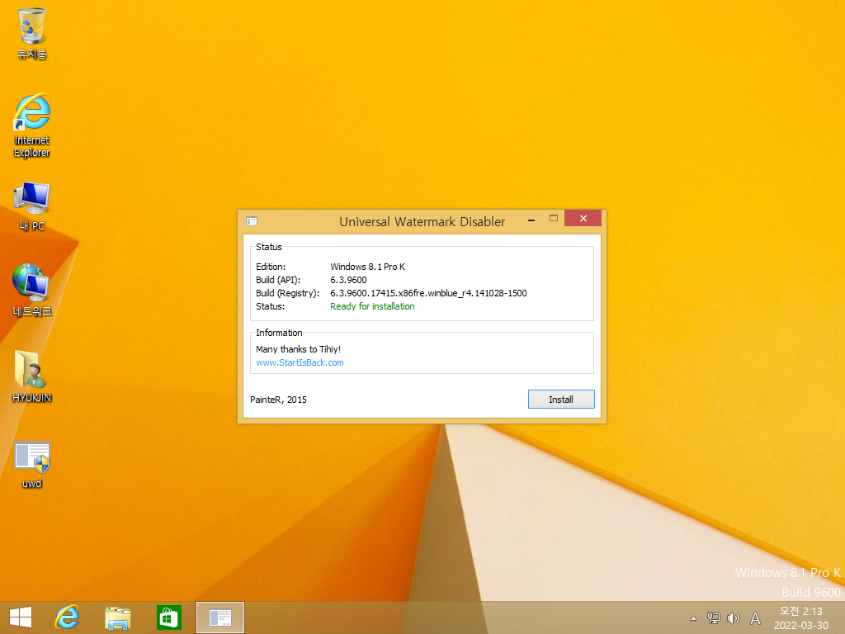The width and height of the screenshot is (845, 634).
Task: Open the Windows Store taskbar icon
Action: 168,617
